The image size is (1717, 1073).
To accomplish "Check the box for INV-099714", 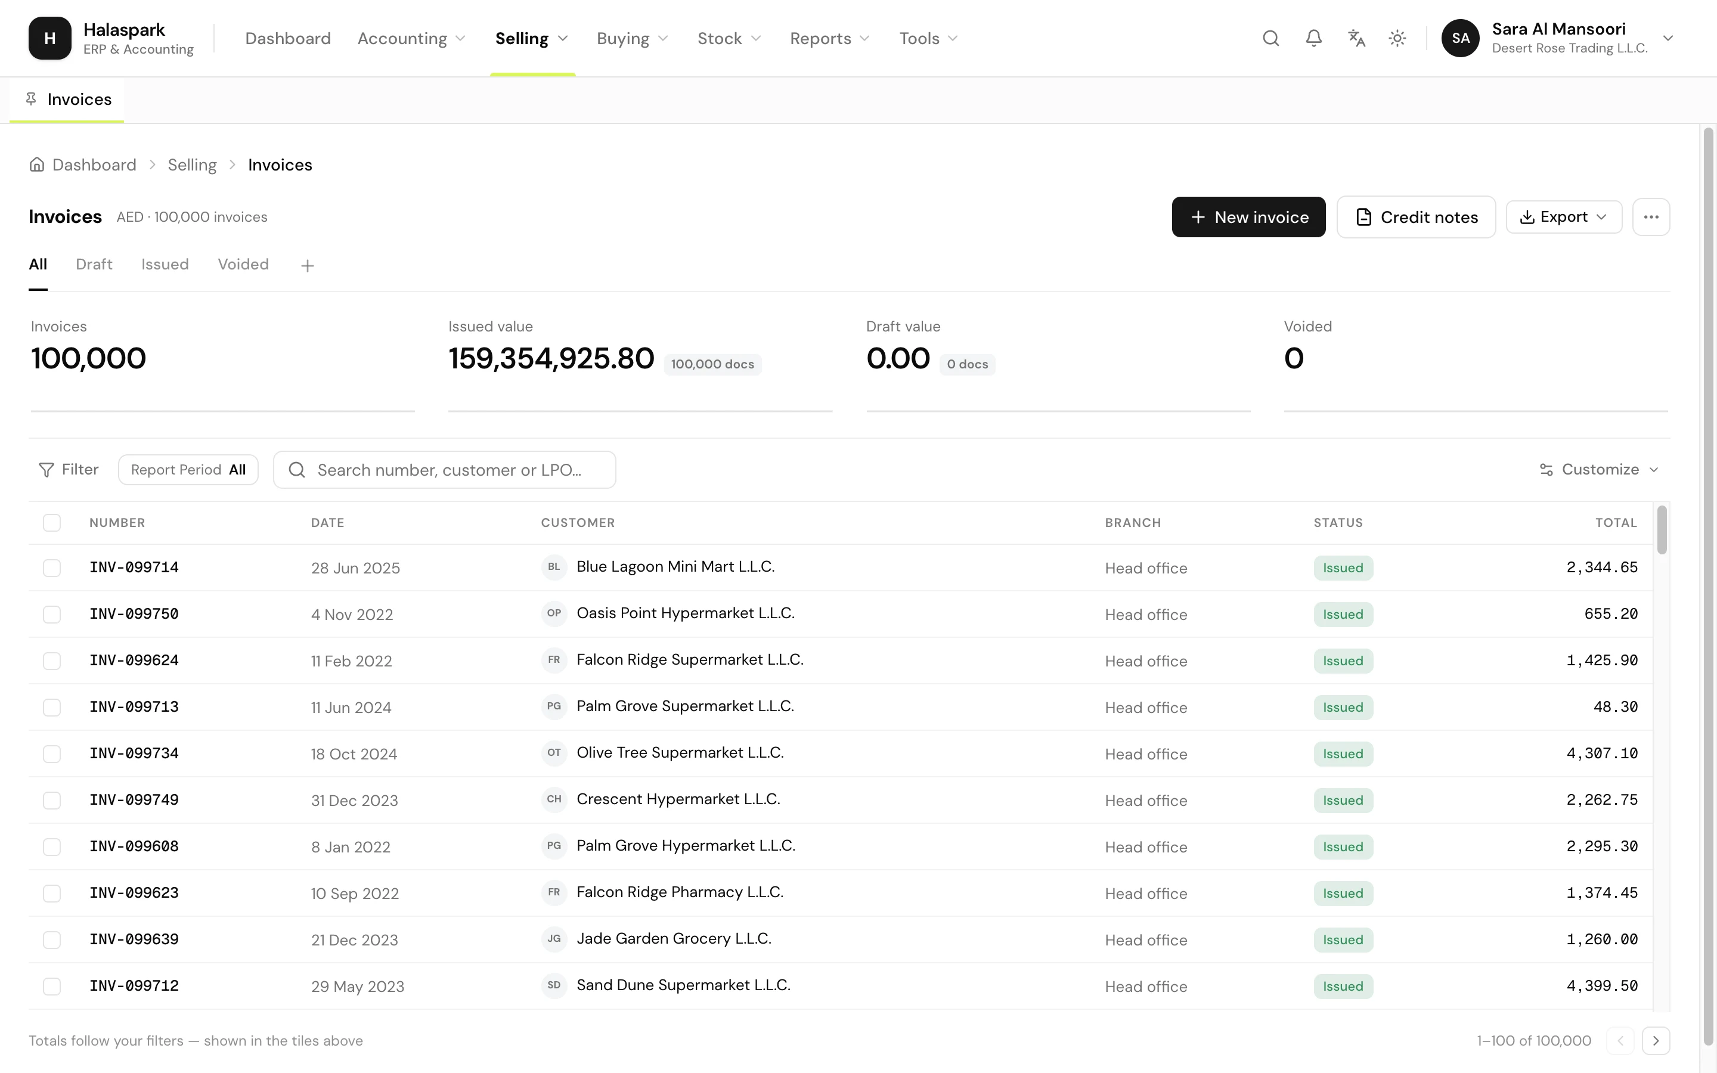I will (52, 567).
